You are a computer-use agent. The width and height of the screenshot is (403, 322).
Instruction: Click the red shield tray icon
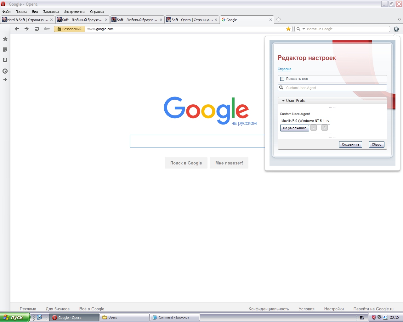374,317
